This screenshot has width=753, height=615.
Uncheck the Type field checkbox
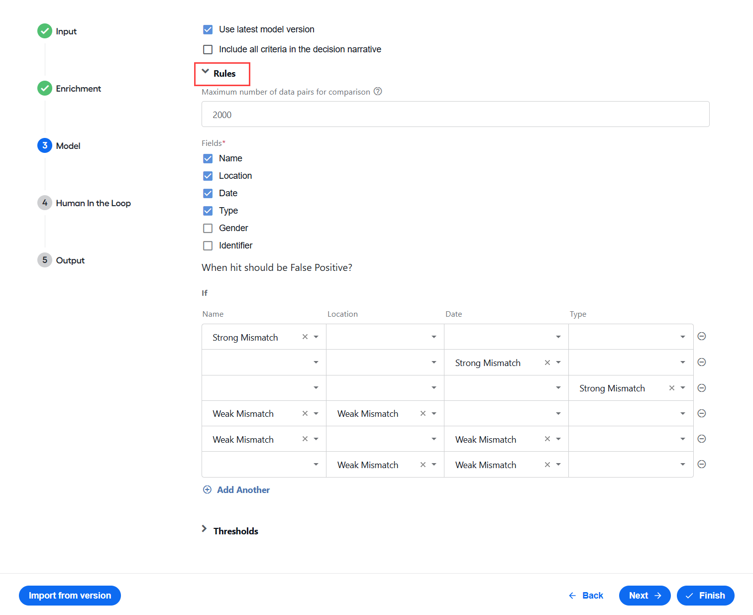pos(208,211)
